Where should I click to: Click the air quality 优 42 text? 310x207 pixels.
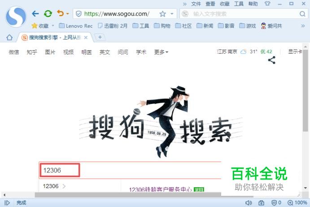click(266, 52)
